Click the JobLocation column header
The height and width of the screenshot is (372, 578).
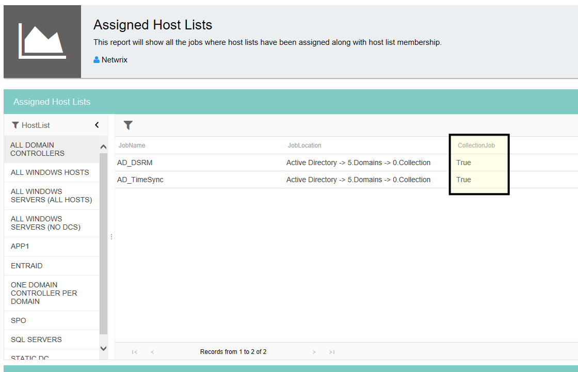(x=304, y=145)
